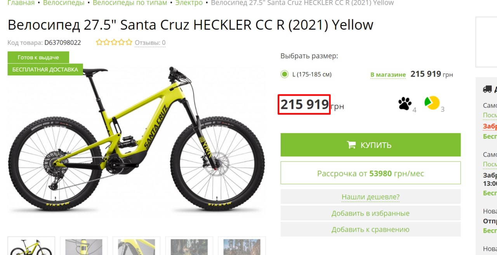This screenshot has height=255, width=497.
Task: Click the shopping cart icon on the КУПИТЬ button
Action: click(x=351, y=145)
